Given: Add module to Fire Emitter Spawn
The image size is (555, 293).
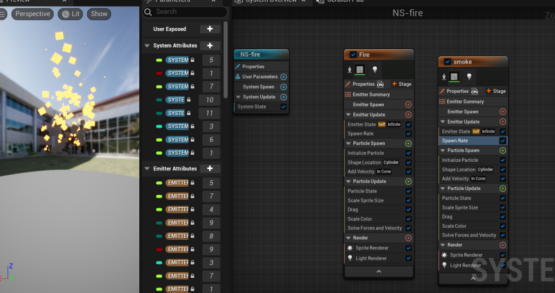Looking at the screenshot, I should [408, 105].
